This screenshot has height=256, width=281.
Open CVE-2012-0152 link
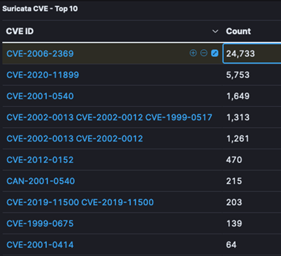coord(40,160)
